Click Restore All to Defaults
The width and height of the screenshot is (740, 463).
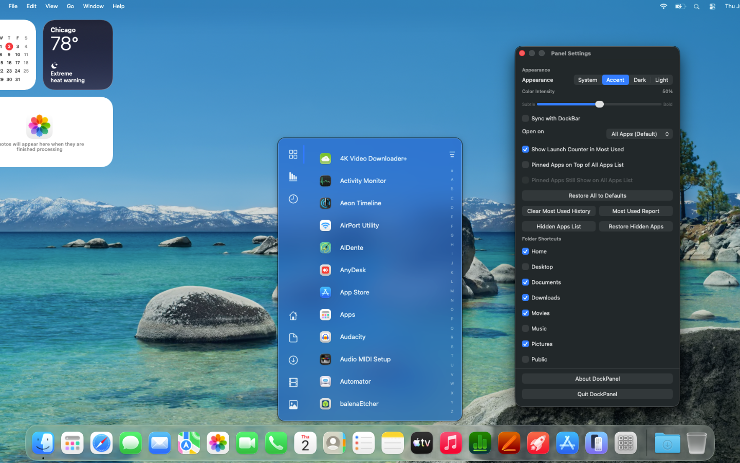pos(597,195)
